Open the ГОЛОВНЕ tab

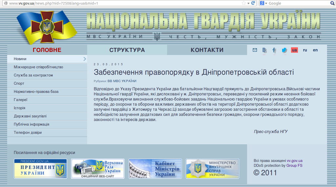coord(47,50)
